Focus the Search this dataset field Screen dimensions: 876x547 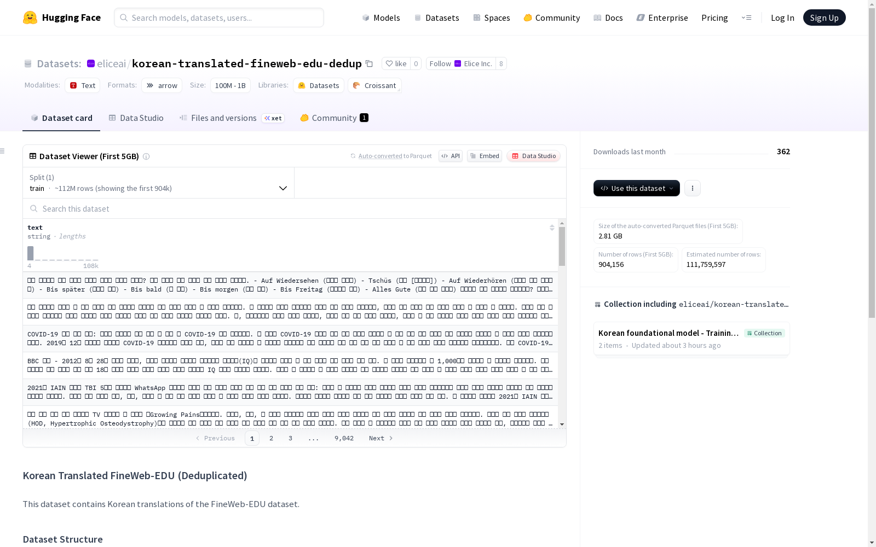pyautogui.click(x=295, y=208)
